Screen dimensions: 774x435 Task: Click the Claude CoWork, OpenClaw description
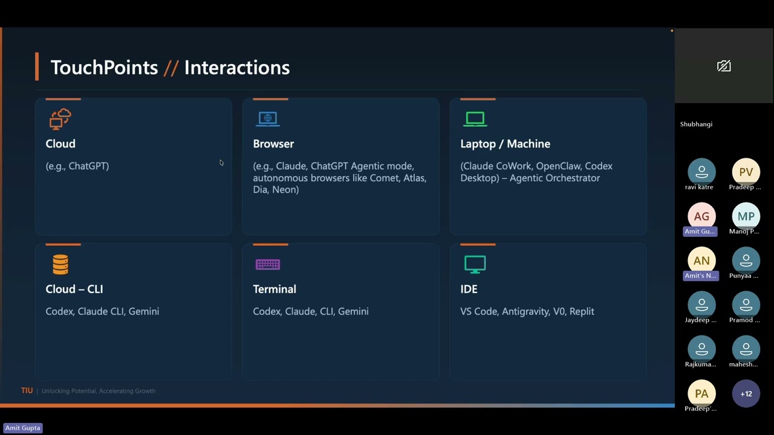(536, 172)
